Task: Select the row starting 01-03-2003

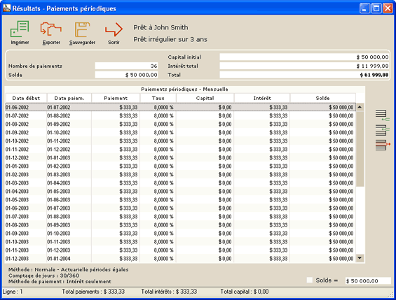Action: [x=180, y=183]
